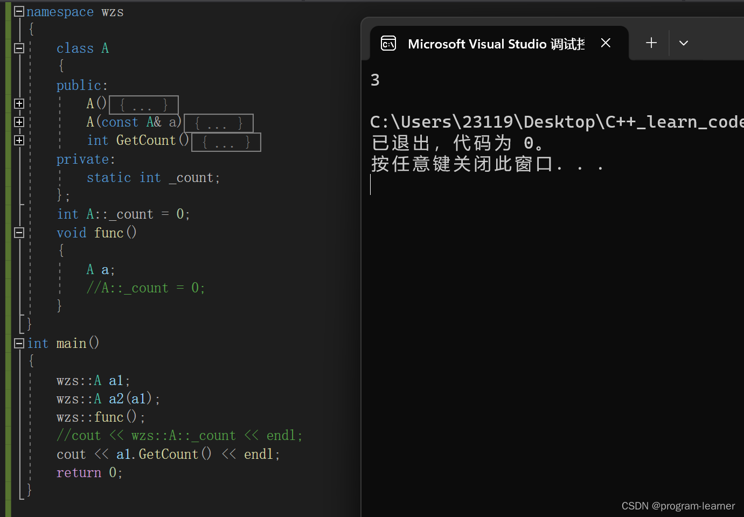
Task: Collapse the namespace wzs code block
Action: 19,11
